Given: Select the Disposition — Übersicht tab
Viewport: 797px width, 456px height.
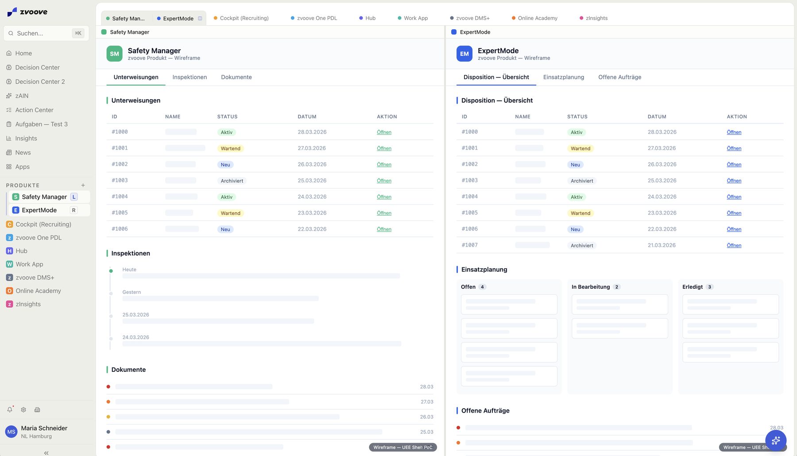Looking at the screenshot, I should coord(496,77).
